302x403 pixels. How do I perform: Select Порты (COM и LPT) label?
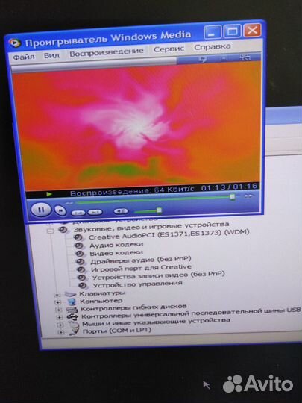coord(117,331)
